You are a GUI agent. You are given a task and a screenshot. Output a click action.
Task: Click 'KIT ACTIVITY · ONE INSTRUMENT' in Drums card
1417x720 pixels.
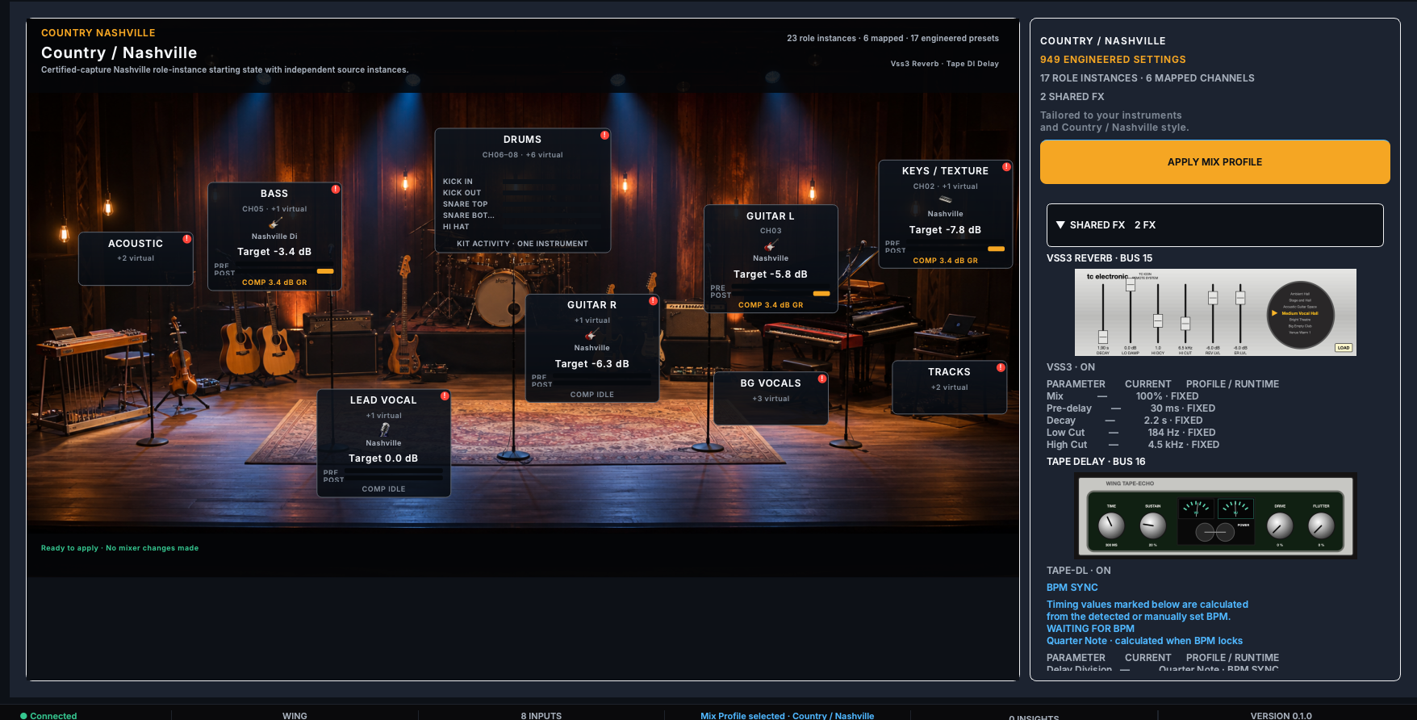pos(522,244)
